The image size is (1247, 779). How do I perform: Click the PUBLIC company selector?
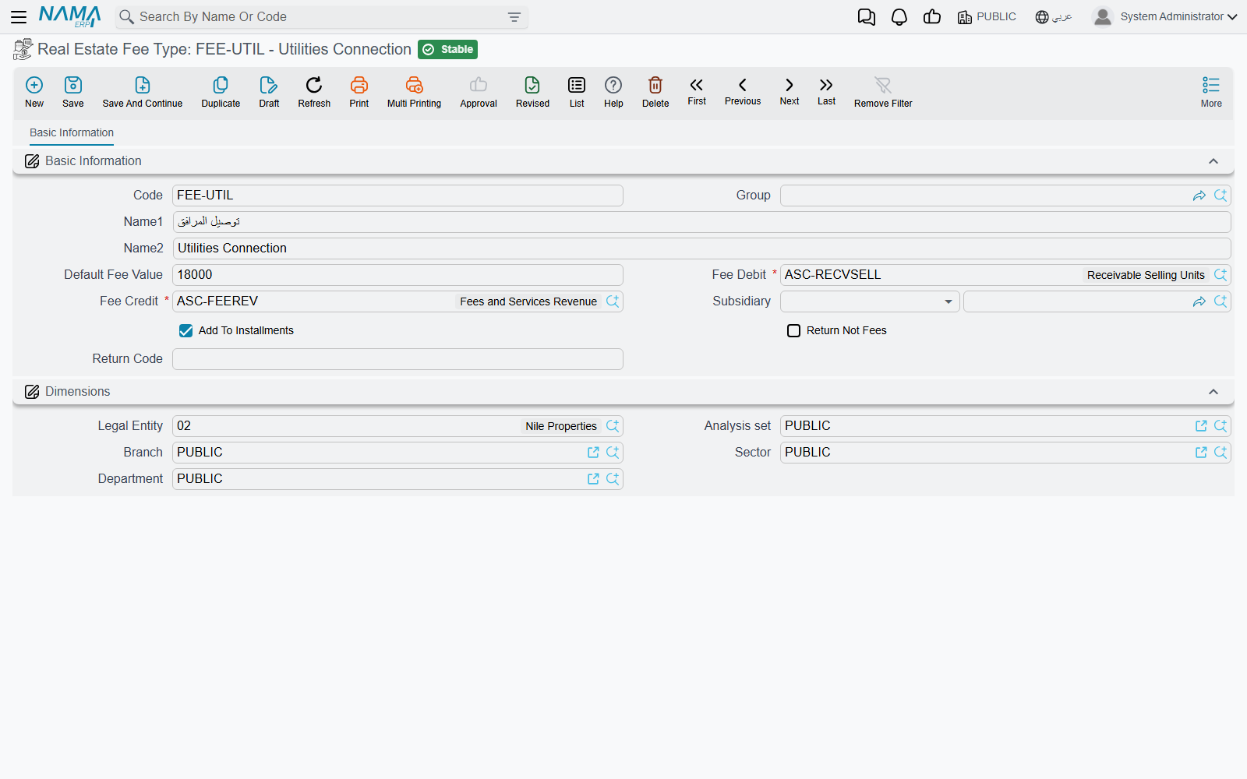987,17
